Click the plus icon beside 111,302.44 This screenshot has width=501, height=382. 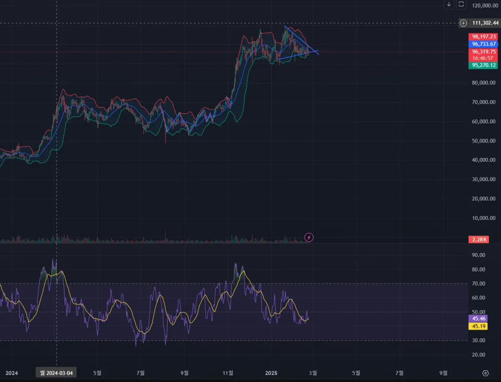point(463,23)
